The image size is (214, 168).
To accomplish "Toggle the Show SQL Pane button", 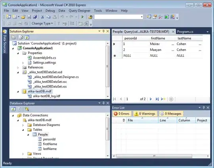I will pos(20,23).
